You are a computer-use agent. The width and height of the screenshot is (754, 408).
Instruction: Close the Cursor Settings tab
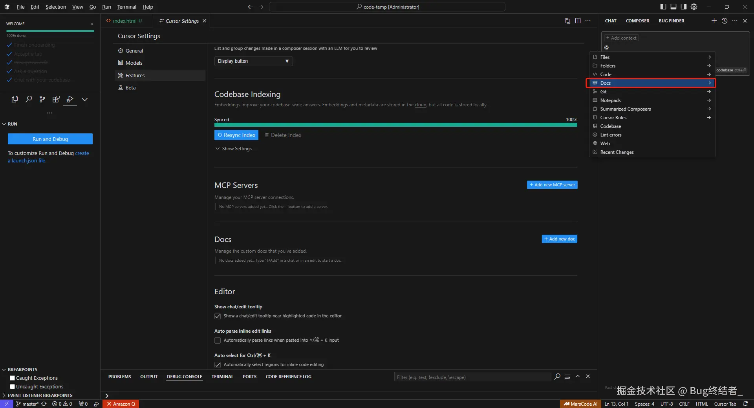coord(204,21)
